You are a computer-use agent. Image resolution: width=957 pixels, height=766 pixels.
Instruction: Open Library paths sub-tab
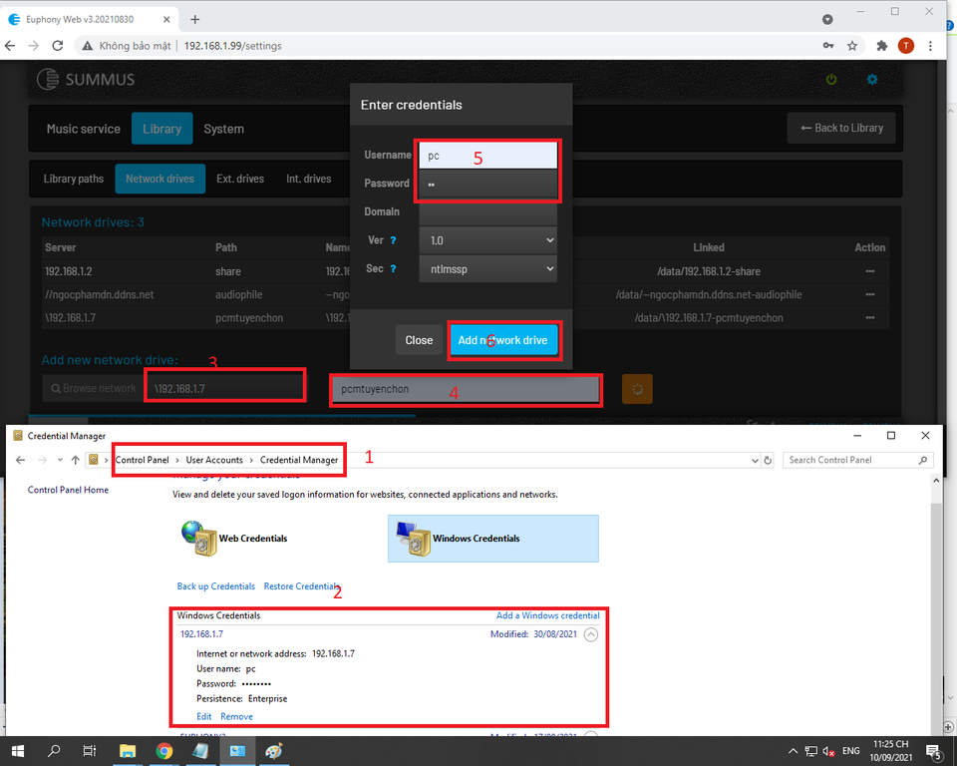pos(73,179)
